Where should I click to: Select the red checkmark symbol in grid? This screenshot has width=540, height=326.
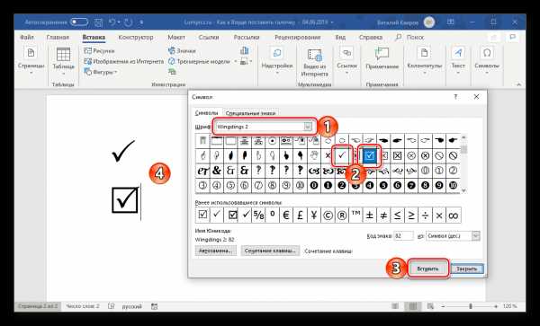(x=342, y=155)
